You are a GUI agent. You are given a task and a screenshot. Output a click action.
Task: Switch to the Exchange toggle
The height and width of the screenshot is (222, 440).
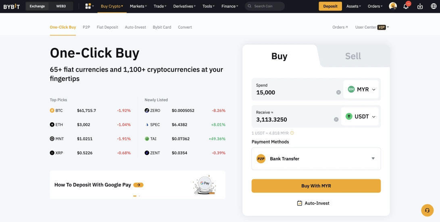pyautogui.click(x=38, y=6)
